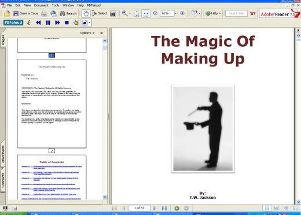
Task: Switch to the Pages side tab
Action: (3, 40)
